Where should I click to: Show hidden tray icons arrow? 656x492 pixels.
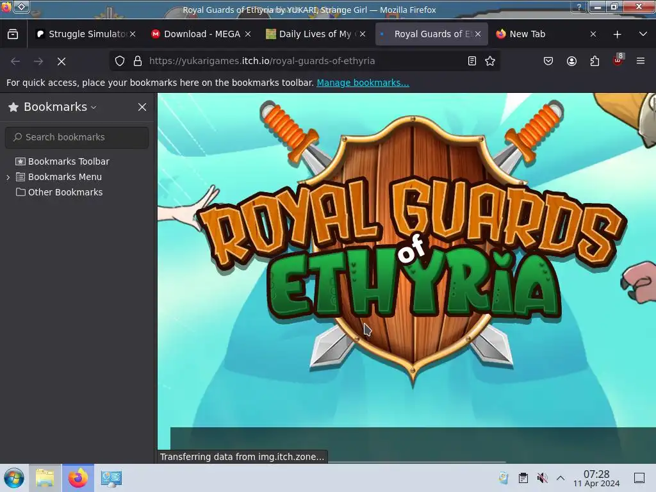[561, 478]
